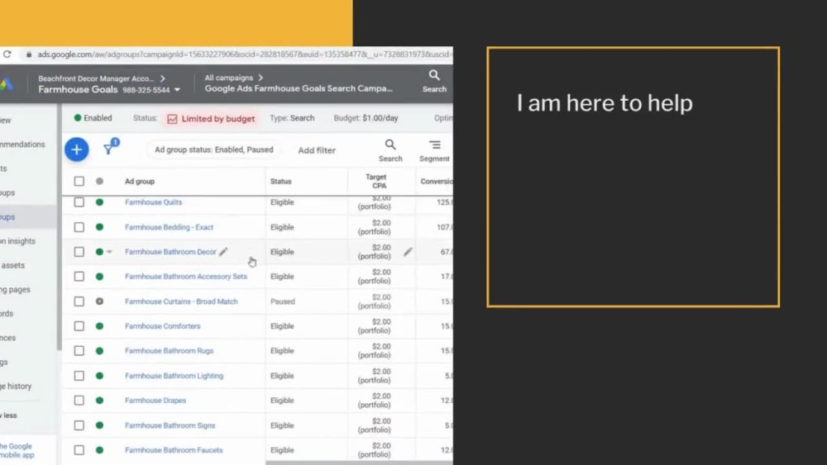The height and width of the screenshot is (465, 827).
Task: Click the Show less sidebar item
Action: pos(8,415)
